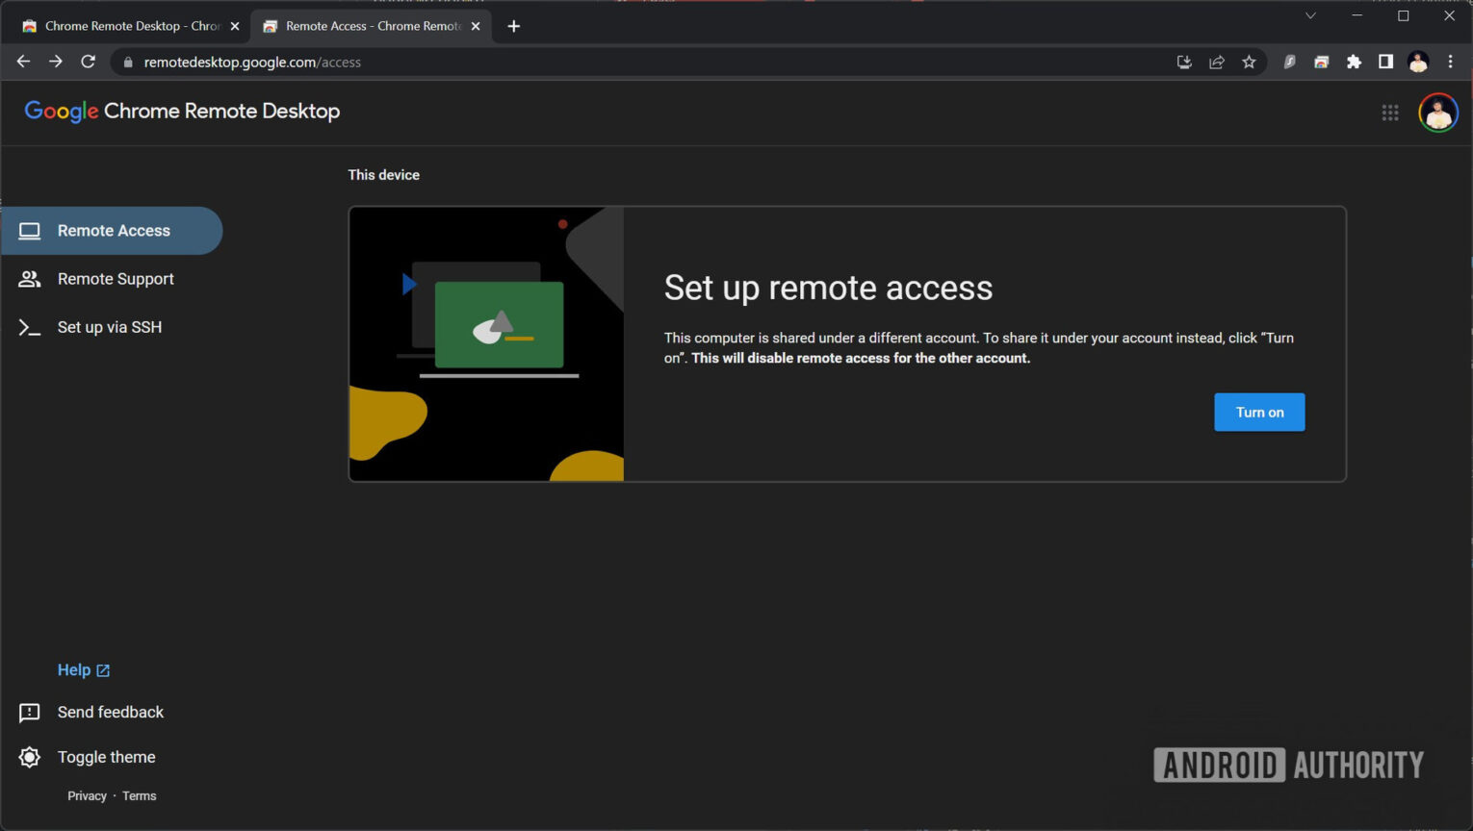Click the Google account profile avatar
This screenshot has height=831, width=1473.
point(1437,113)
